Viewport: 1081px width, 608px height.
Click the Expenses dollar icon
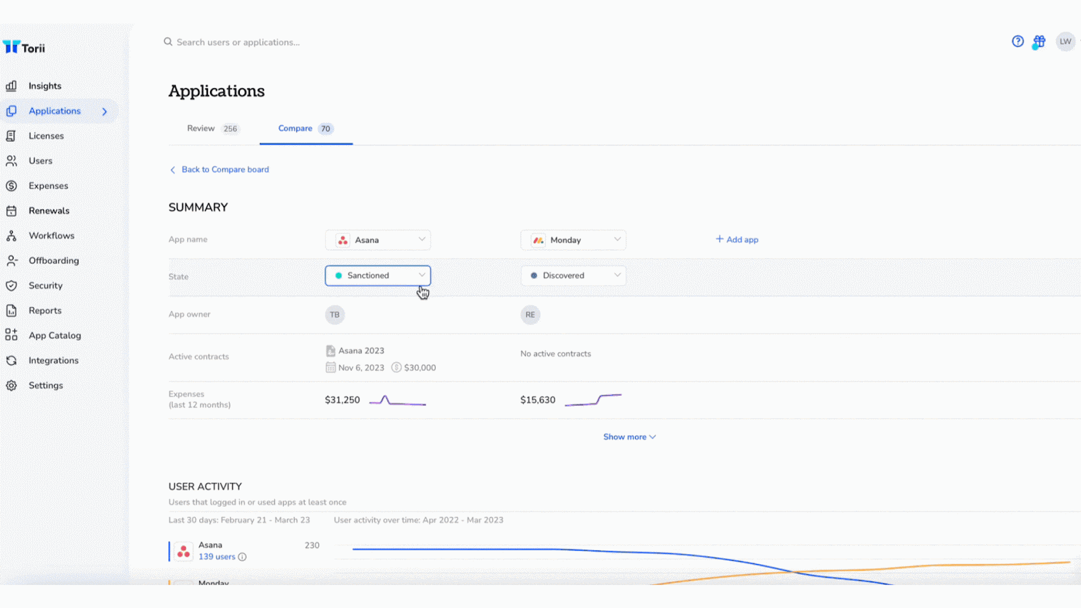pos(11,186)
